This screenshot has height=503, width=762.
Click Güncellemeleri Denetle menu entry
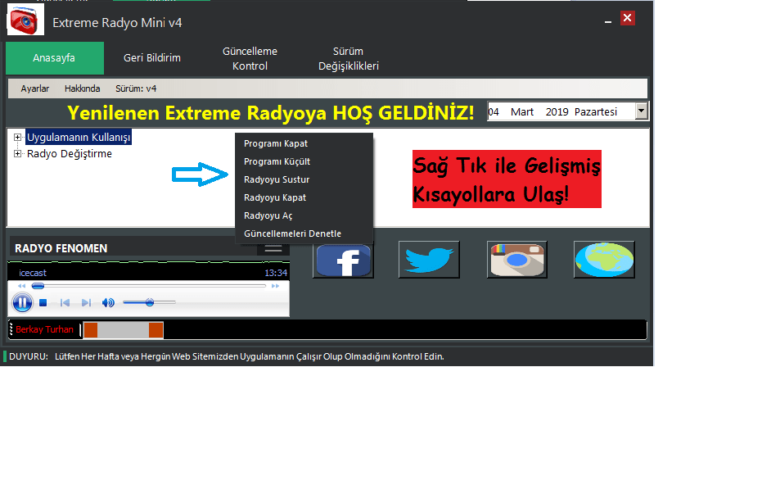pos(304,233)
